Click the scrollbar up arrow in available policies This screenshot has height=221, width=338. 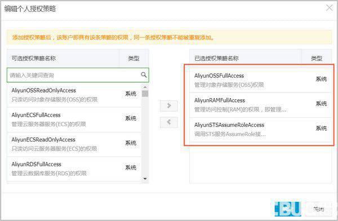point(145,87)
